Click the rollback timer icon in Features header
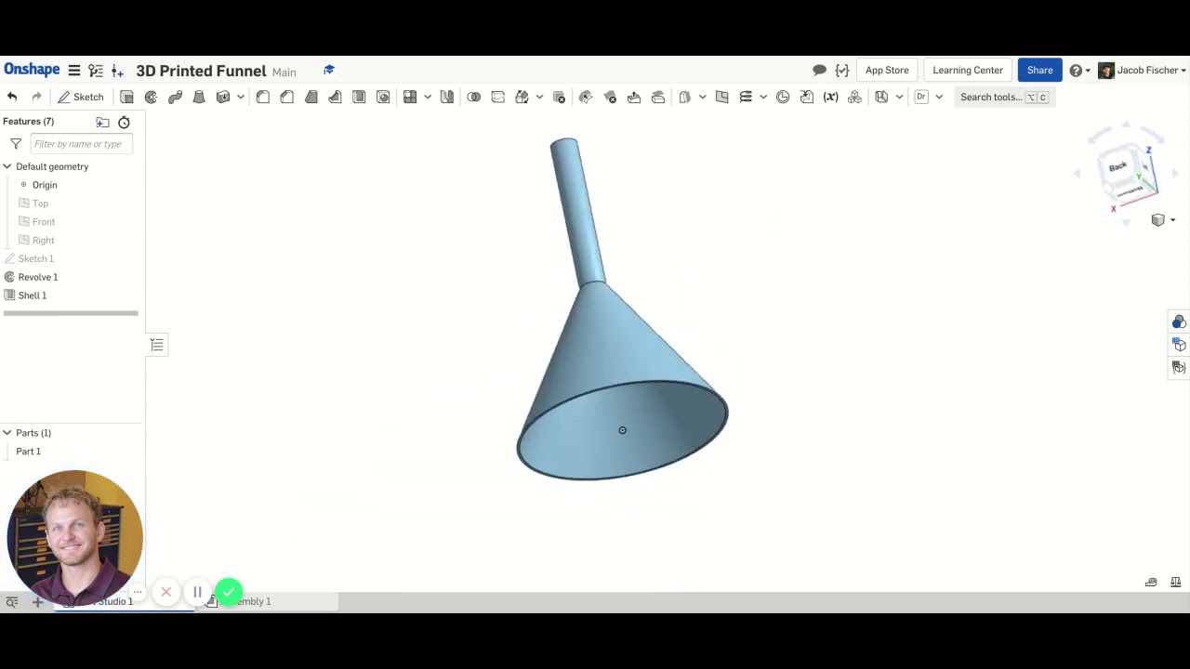This screenshot has height=669, width=1190. pyautogui.click(x=124, y=122)
